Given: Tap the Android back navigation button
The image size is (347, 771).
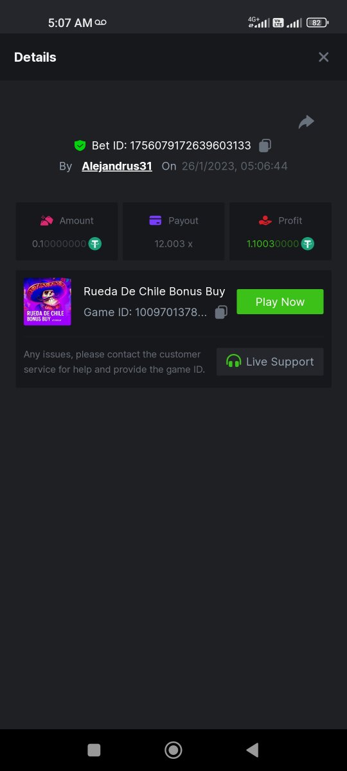Looking at the screenshot, I should pyautogui.click(x=253, y=750).
